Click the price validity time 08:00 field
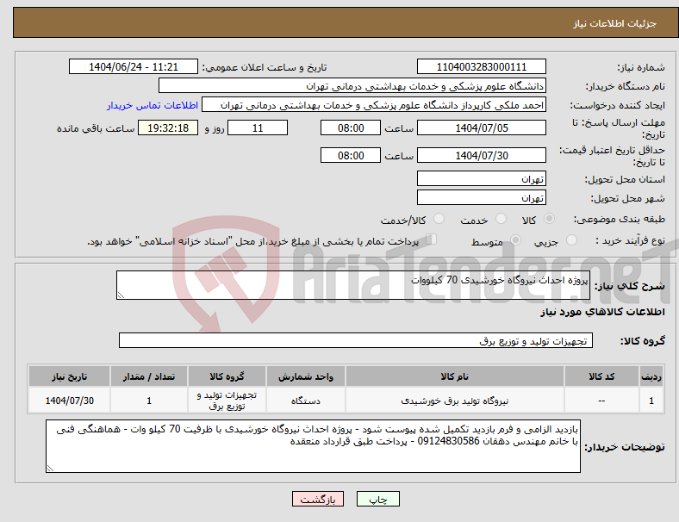Viewport: 679px width, 522px height. (351, 155)
